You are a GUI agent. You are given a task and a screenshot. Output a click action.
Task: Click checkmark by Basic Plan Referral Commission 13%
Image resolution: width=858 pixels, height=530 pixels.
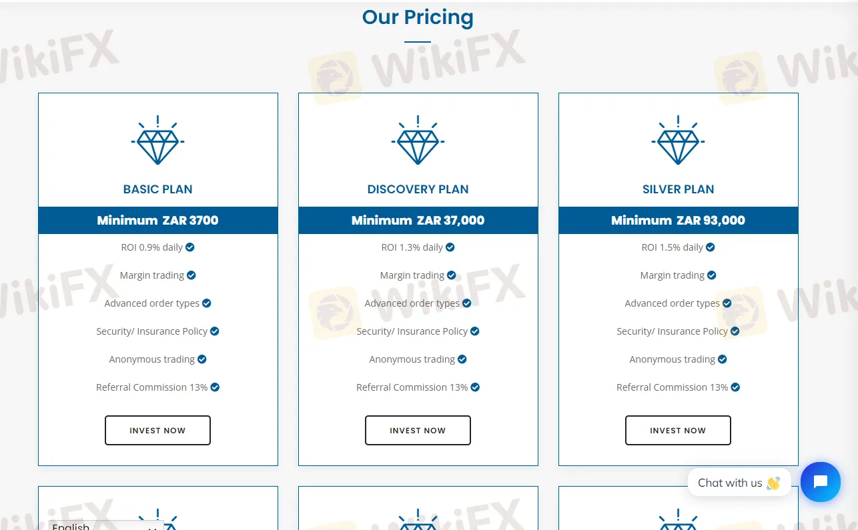215,387
